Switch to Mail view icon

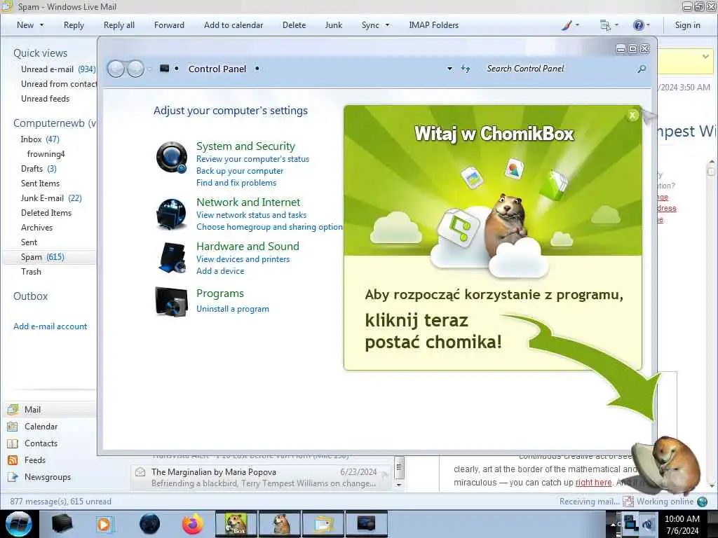tap(13, 409)
